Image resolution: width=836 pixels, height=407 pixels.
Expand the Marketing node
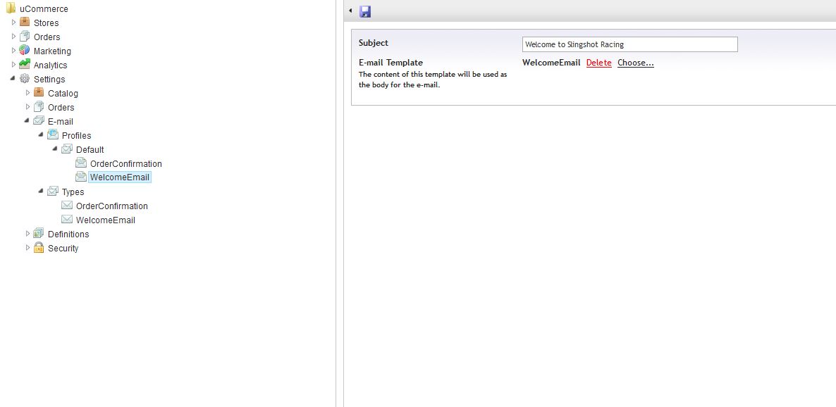[14, 51]
